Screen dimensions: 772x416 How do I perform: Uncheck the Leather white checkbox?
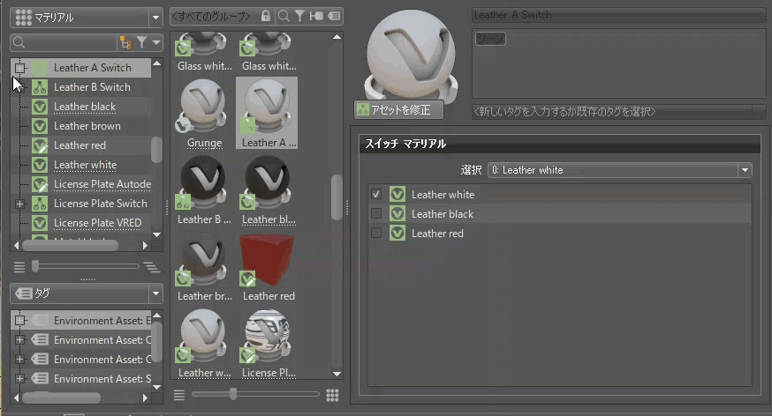(x=376, y=194)
